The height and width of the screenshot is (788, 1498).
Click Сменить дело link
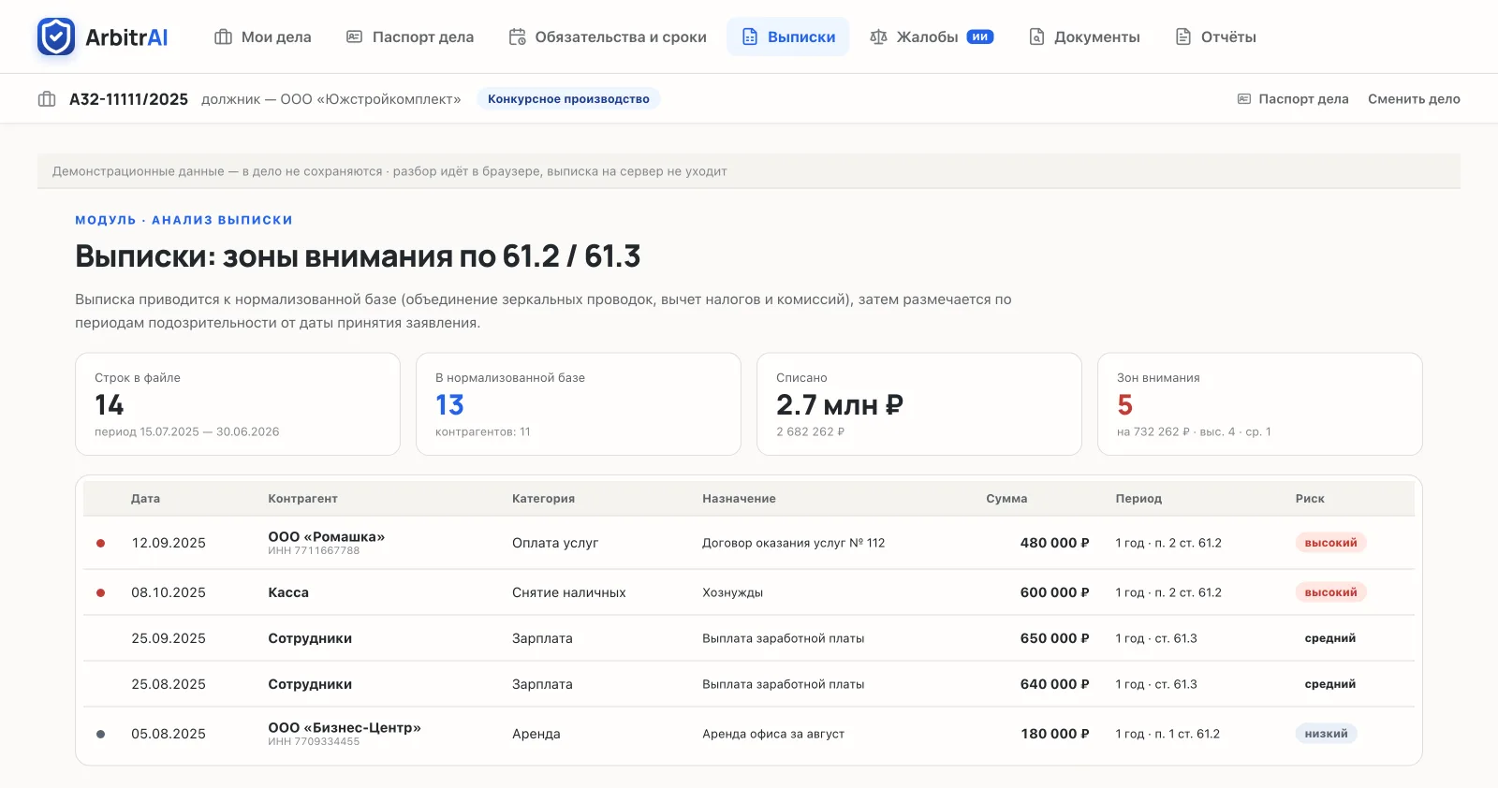click(1414, 98)
